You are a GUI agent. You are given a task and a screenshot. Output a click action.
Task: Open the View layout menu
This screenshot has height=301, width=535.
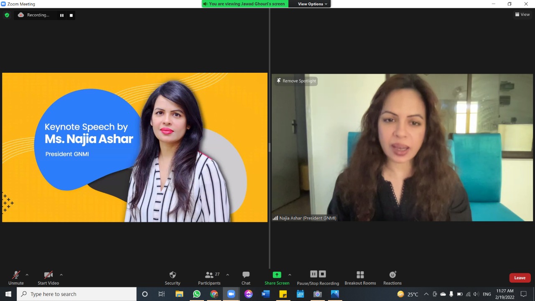tap(522, 15)
